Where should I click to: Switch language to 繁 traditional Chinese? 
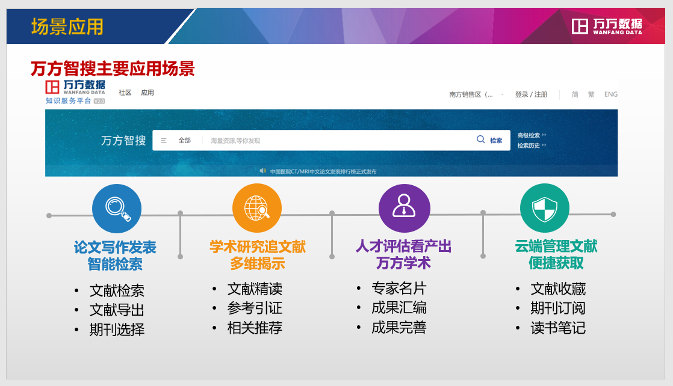tap(591, 94)
